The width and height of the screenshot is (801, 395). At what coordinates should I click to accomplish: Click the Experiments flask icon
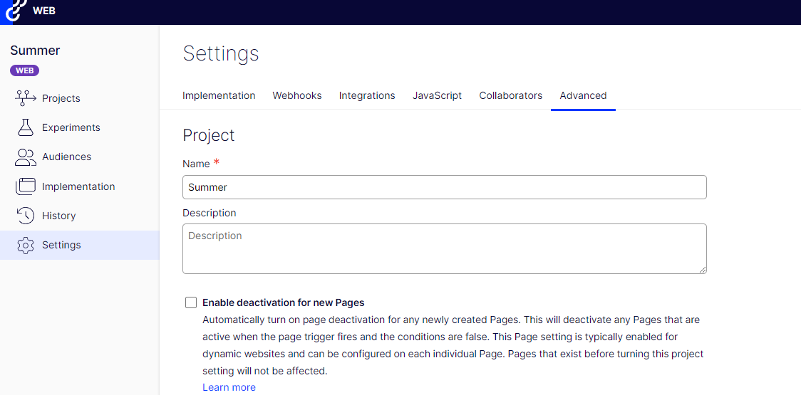point(26,127)
